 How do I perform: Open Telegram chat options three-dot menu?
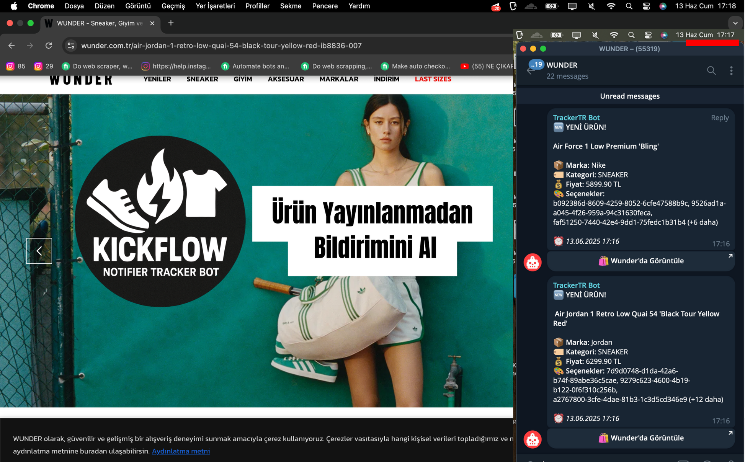(731, 70)
